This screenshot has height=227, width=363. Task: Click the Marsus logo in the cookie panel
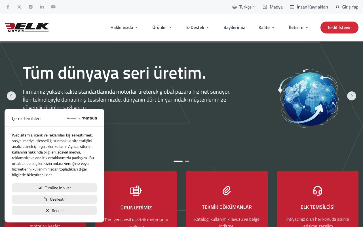click(89, 118)
